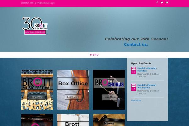The height and width of the screenshot is (126, 189).
Task: Click View More events link
Action: coord(137,100)
